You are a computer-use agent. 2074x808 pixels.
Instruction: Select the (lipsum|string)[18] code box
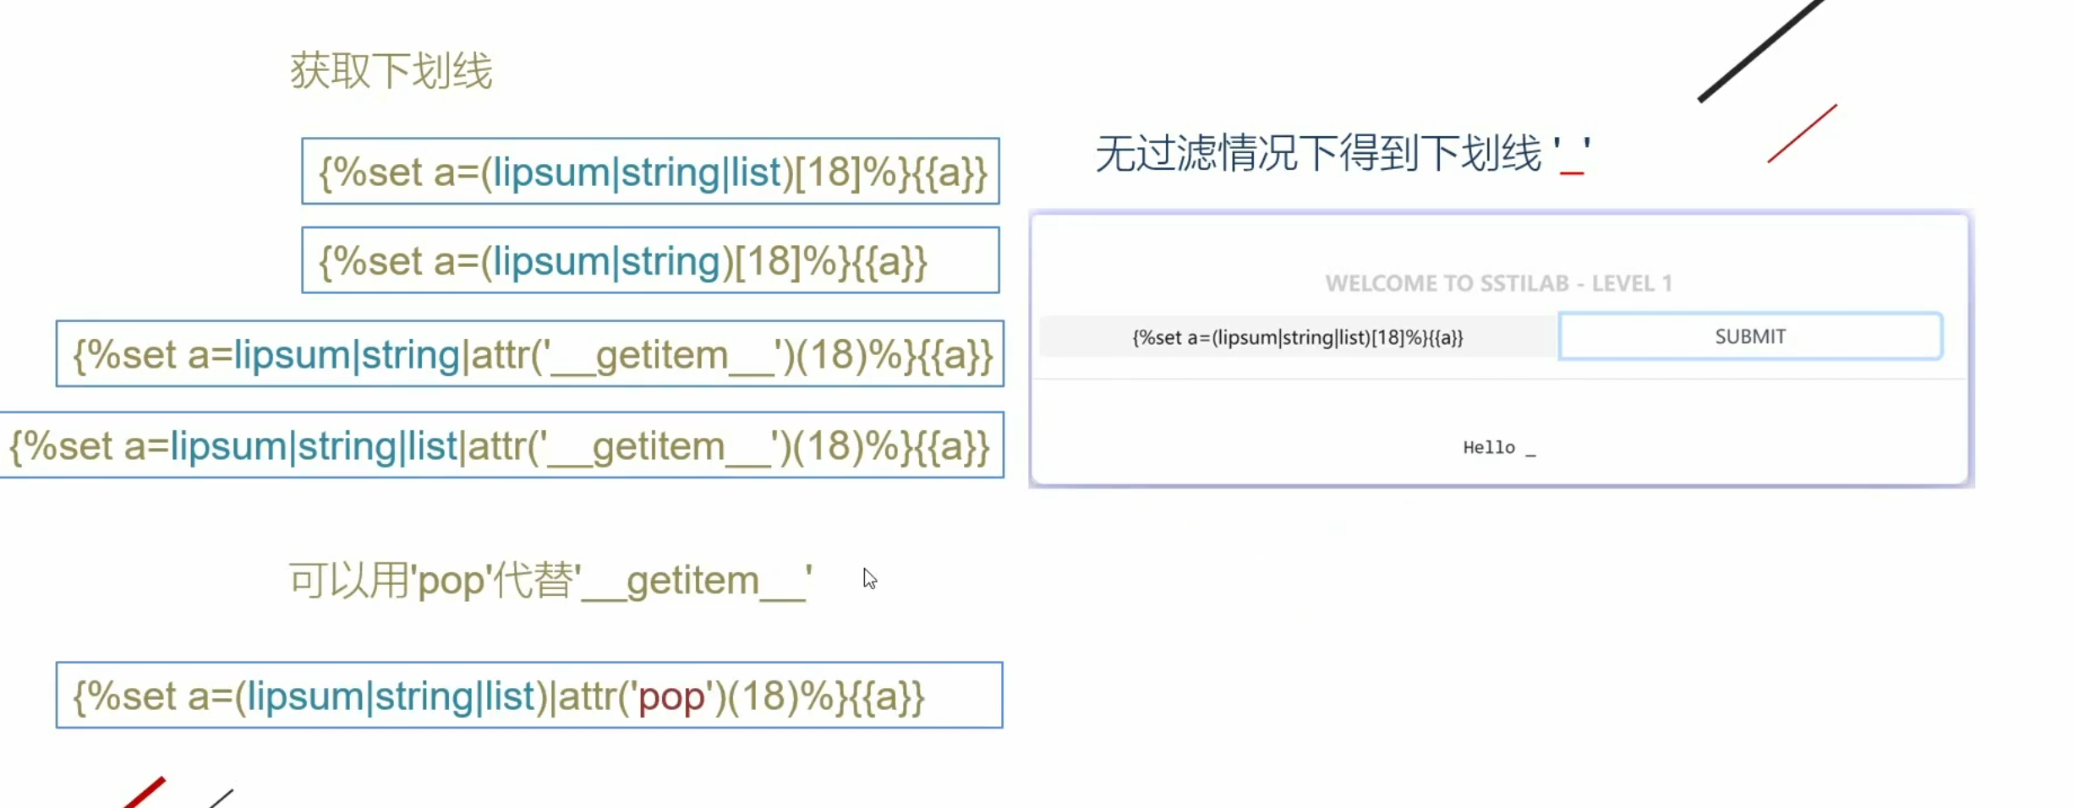(650, 260)
